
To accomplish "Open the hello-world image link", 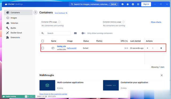I will click(x=72, y=48).
